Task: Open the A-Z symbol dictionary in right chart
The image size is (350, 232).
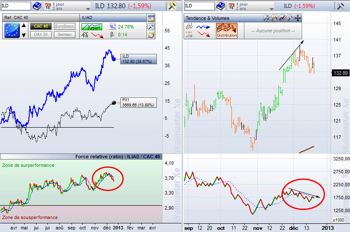Action: [x=221, y=6]
